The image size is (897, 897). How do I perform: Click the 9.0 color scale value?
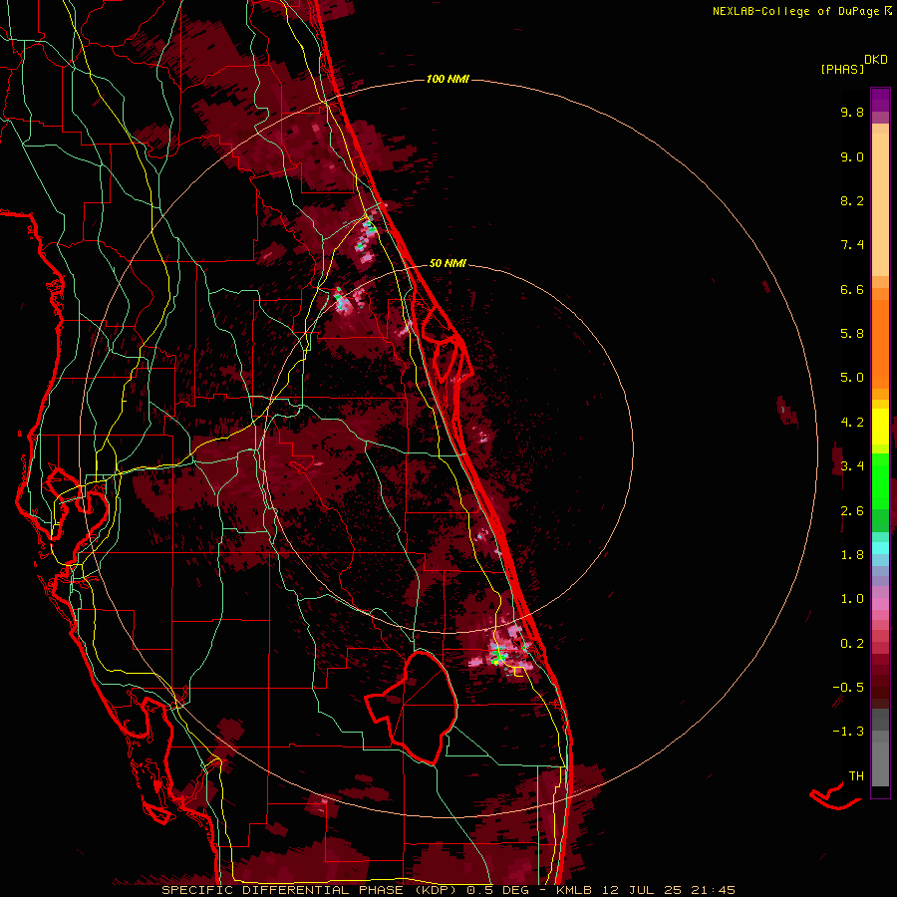coord(852,156)
